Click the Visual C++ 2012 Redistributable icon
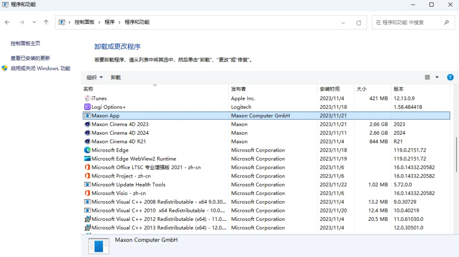 (x=87, y=219)
